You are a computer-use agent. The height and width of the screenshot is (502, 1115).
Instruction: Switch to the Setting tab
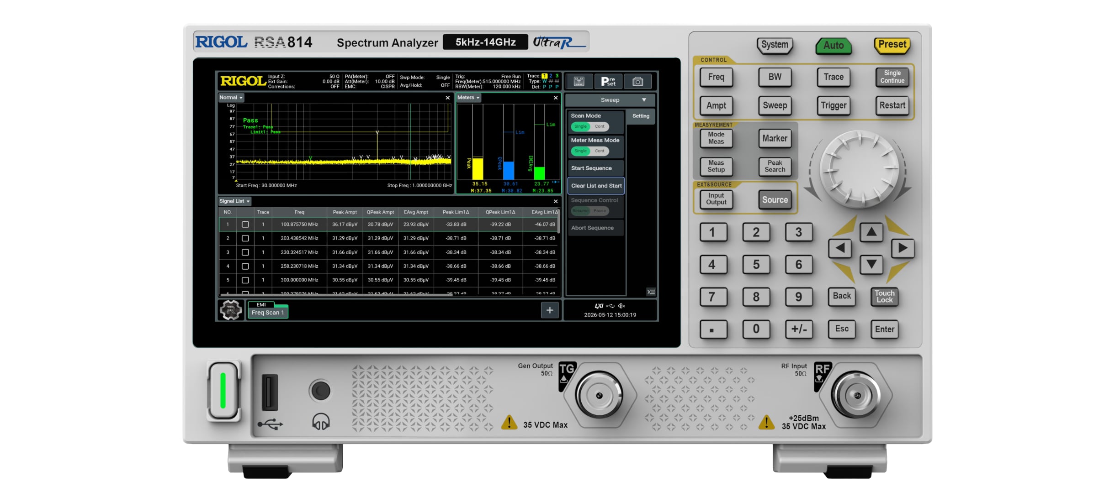pyautogui.click(x=641, y=116)
